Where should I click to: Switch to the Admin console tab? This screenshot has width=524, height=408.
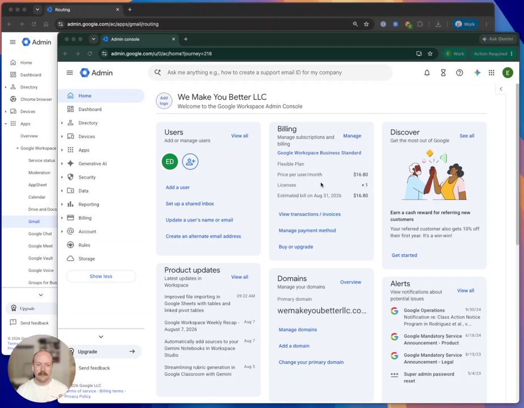pos(139,39)
